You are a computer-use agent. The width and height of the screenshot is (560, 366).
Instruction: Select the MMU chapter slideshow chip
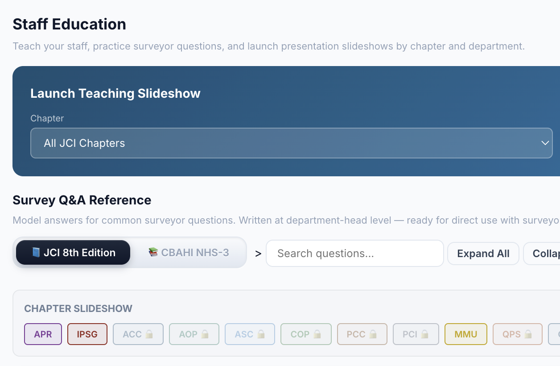point(465,334)
